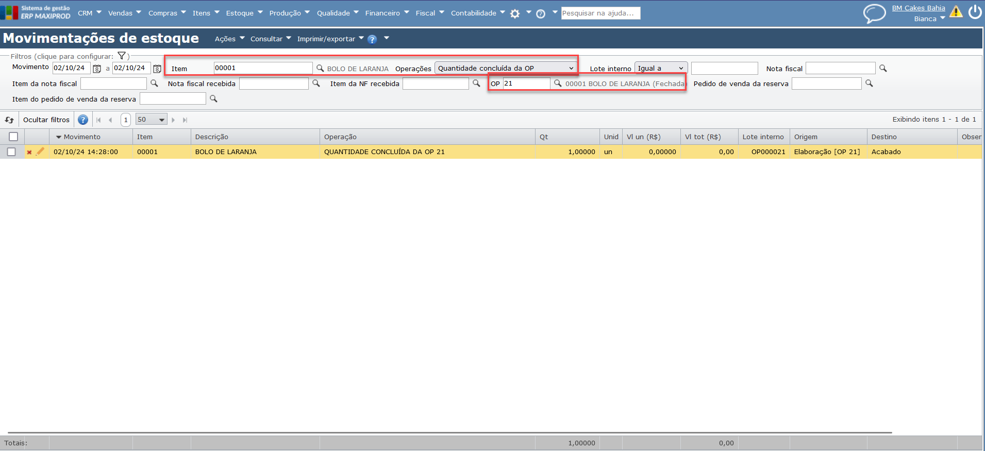The width and height of the screenshot is (985, 451).
Task: Focus the Pesquisar na ajuda search box
Action: click(x=600, y=13)
